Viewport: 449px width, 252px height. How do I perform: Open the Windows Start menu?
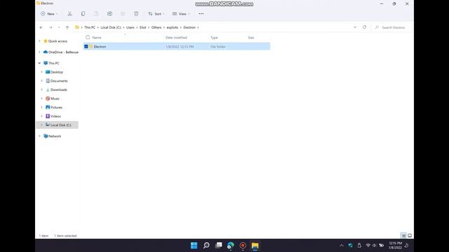194,246
